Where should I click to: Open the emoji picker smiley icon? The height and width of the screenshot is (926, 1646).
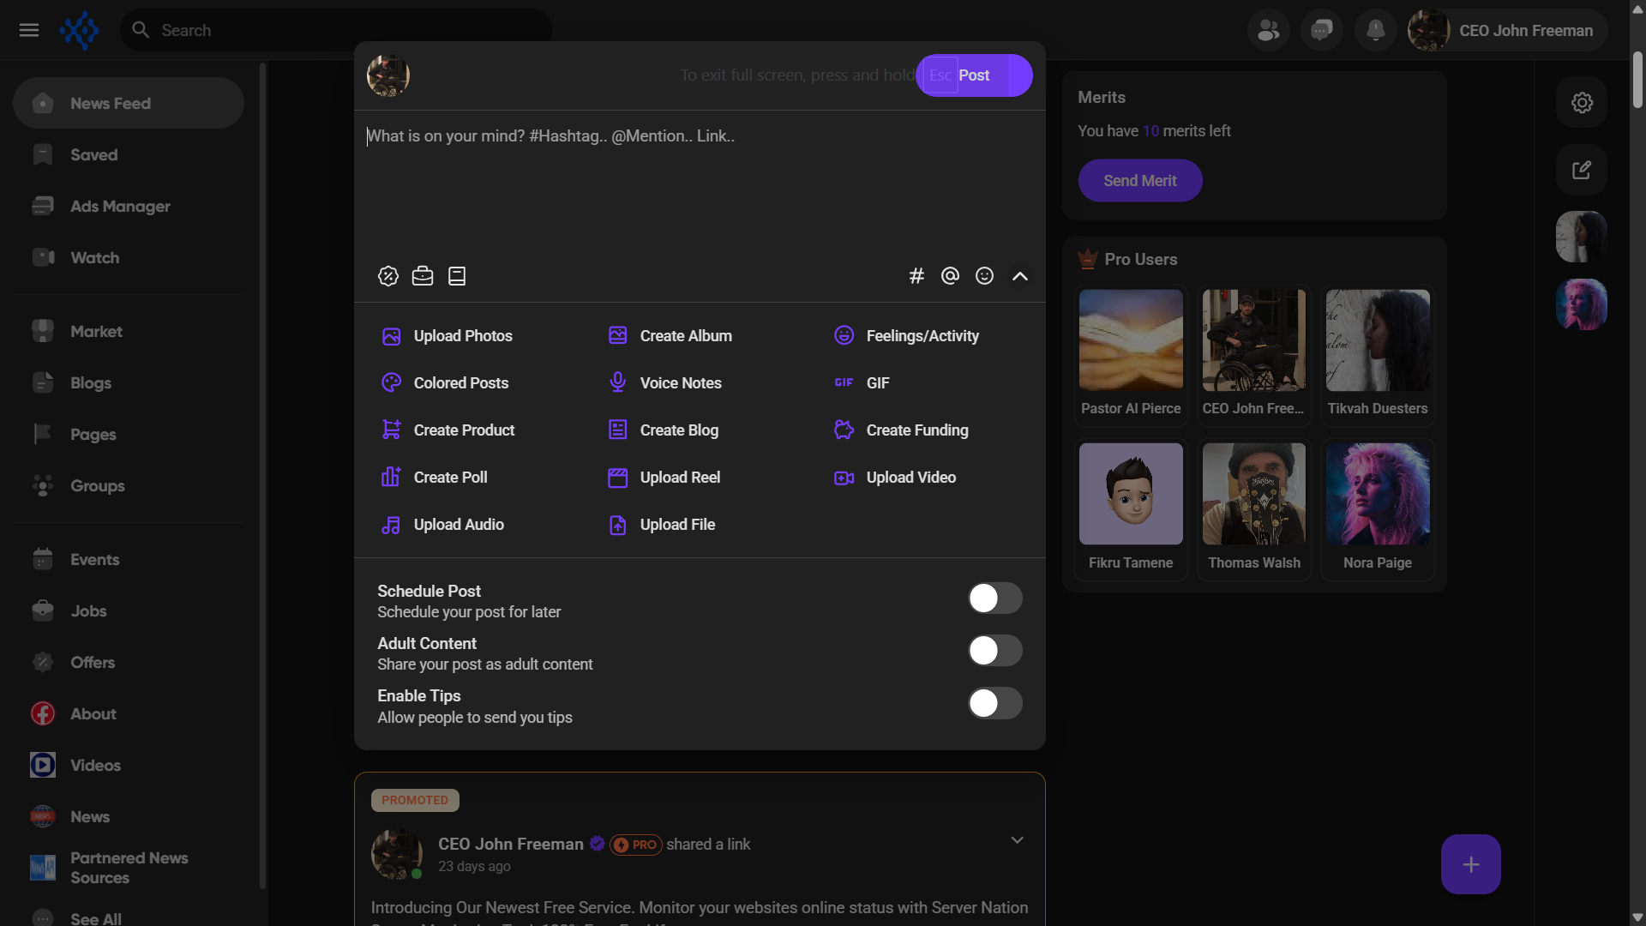pos(984,276)
